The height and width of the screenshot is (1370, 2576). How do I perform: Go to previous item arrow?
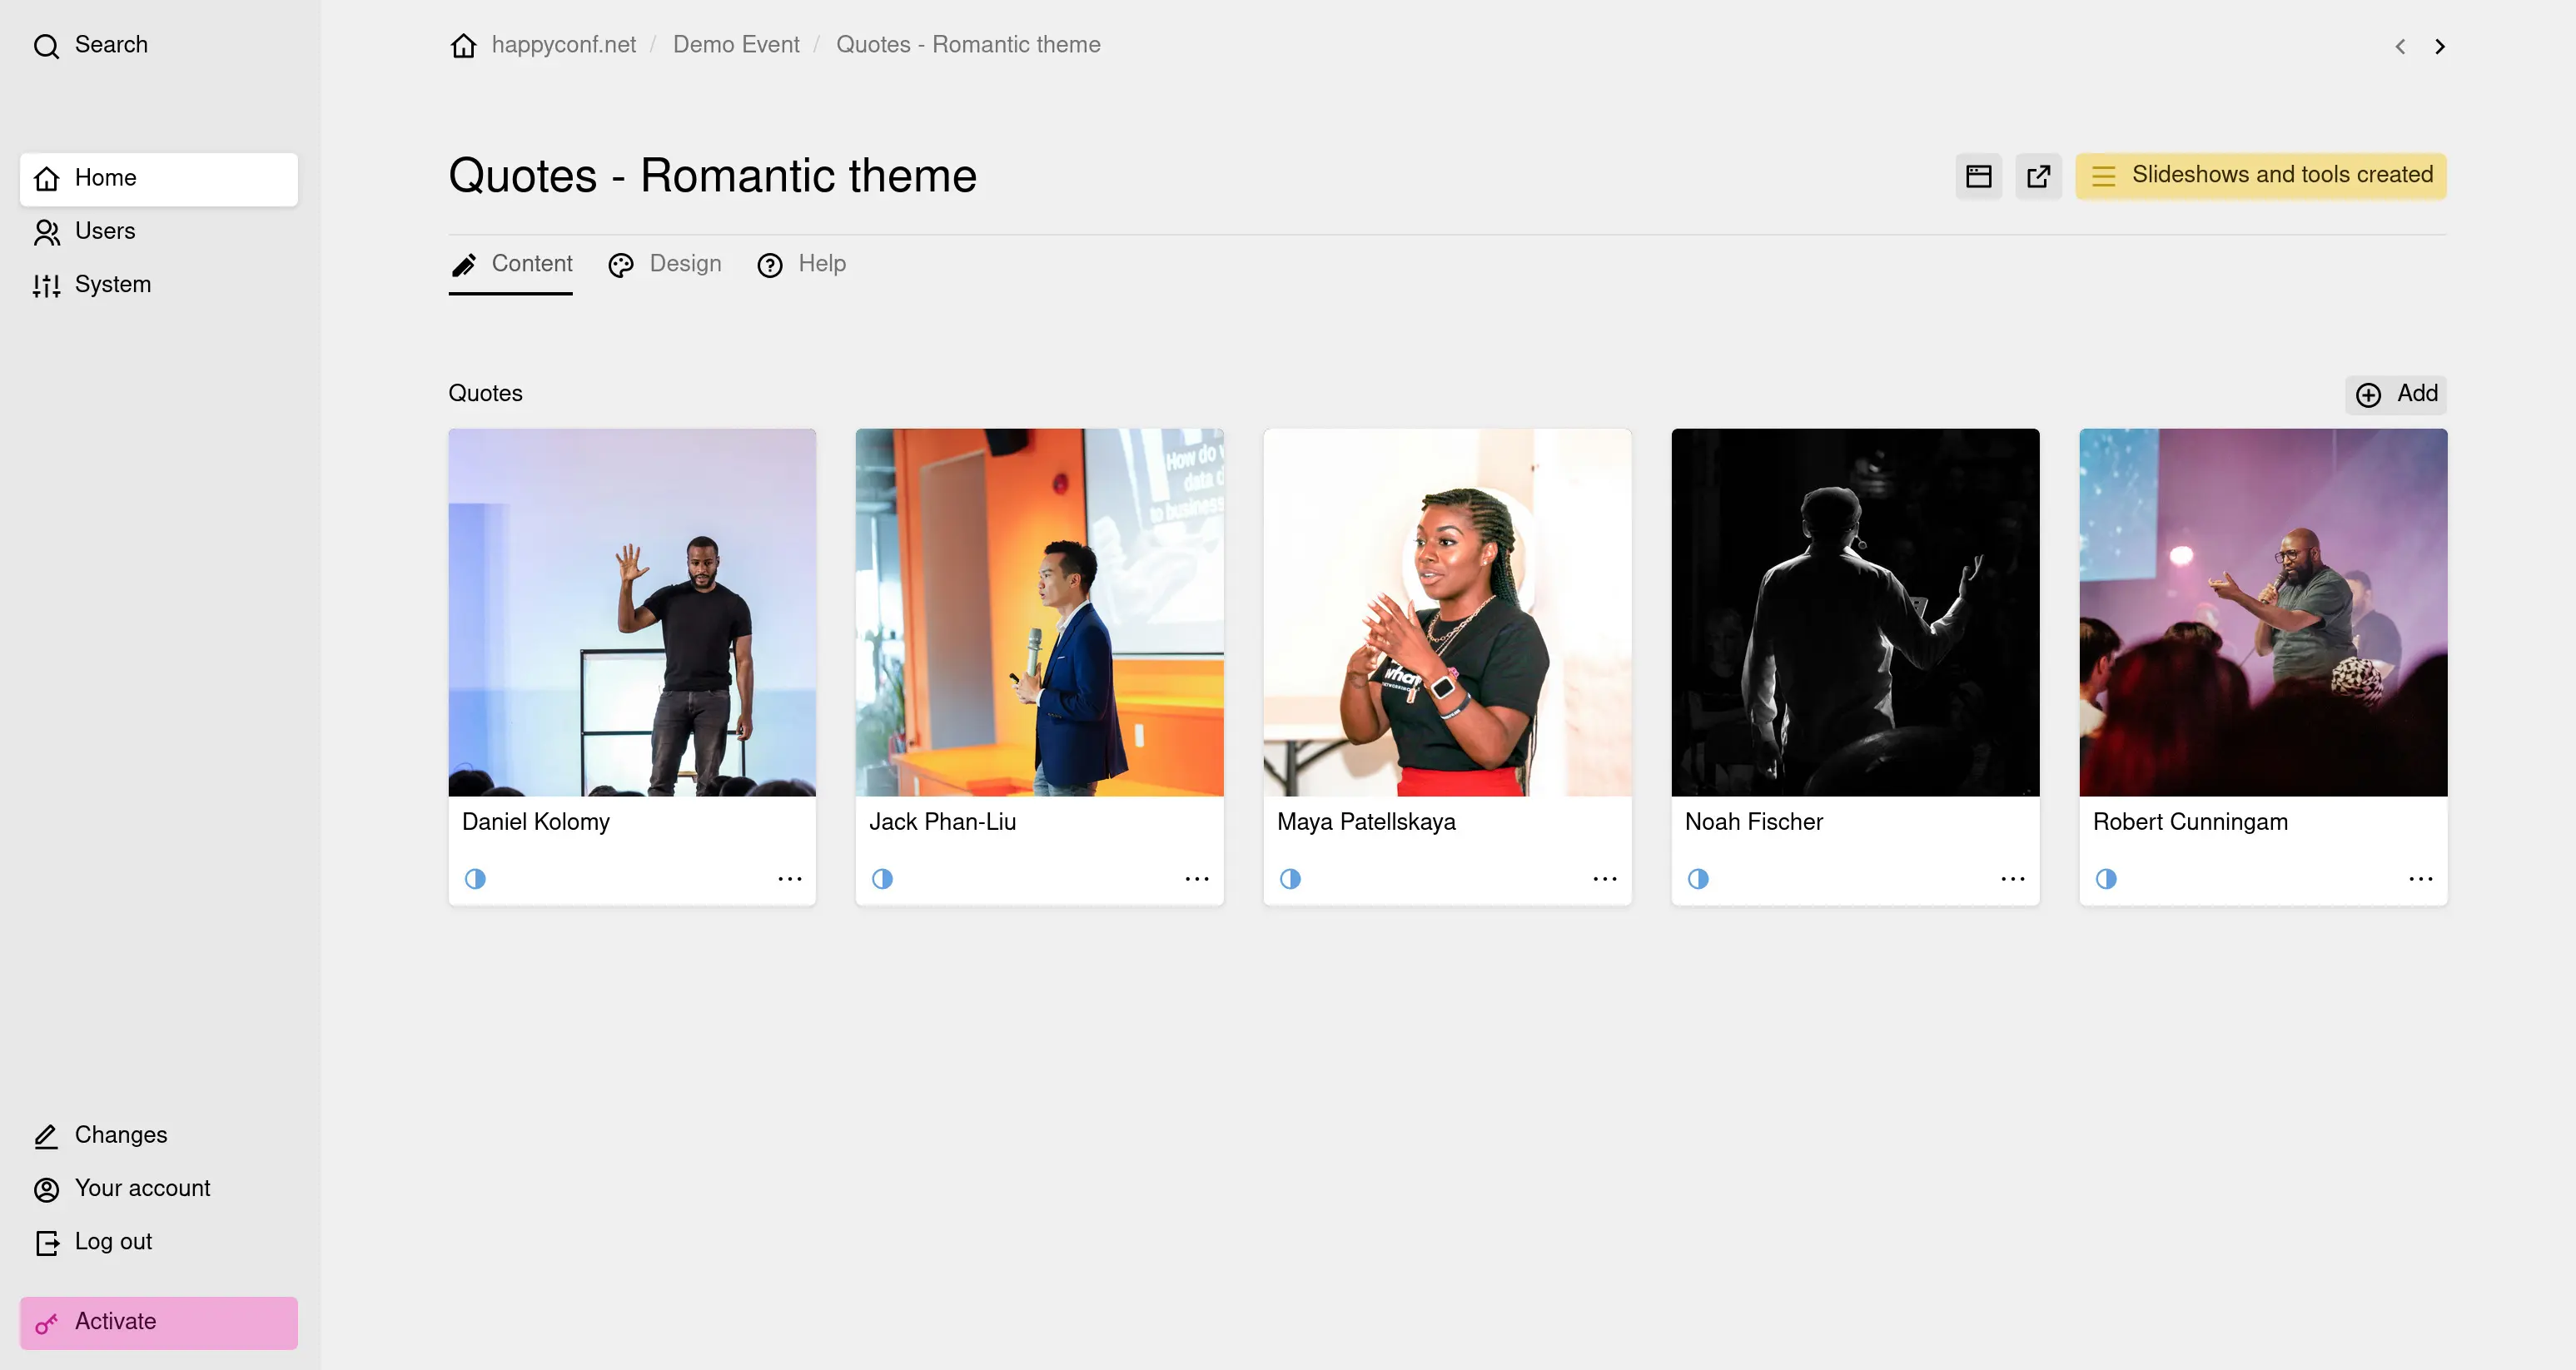click(2400, 46)
